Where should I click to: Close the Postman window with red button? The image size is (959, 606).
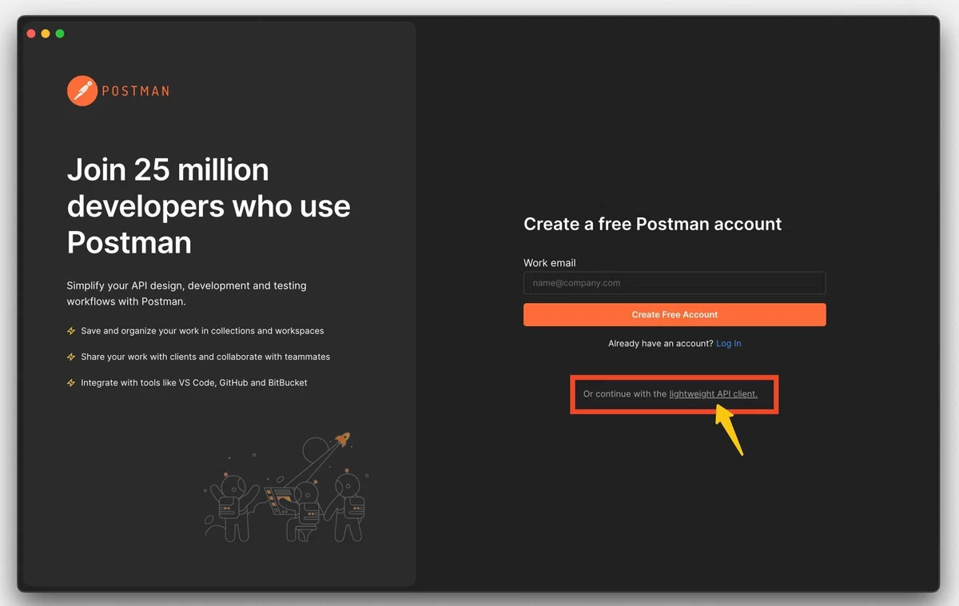pos(31,34)
